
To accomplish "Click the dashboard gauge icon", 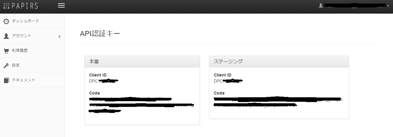I will tap(6, 21).
